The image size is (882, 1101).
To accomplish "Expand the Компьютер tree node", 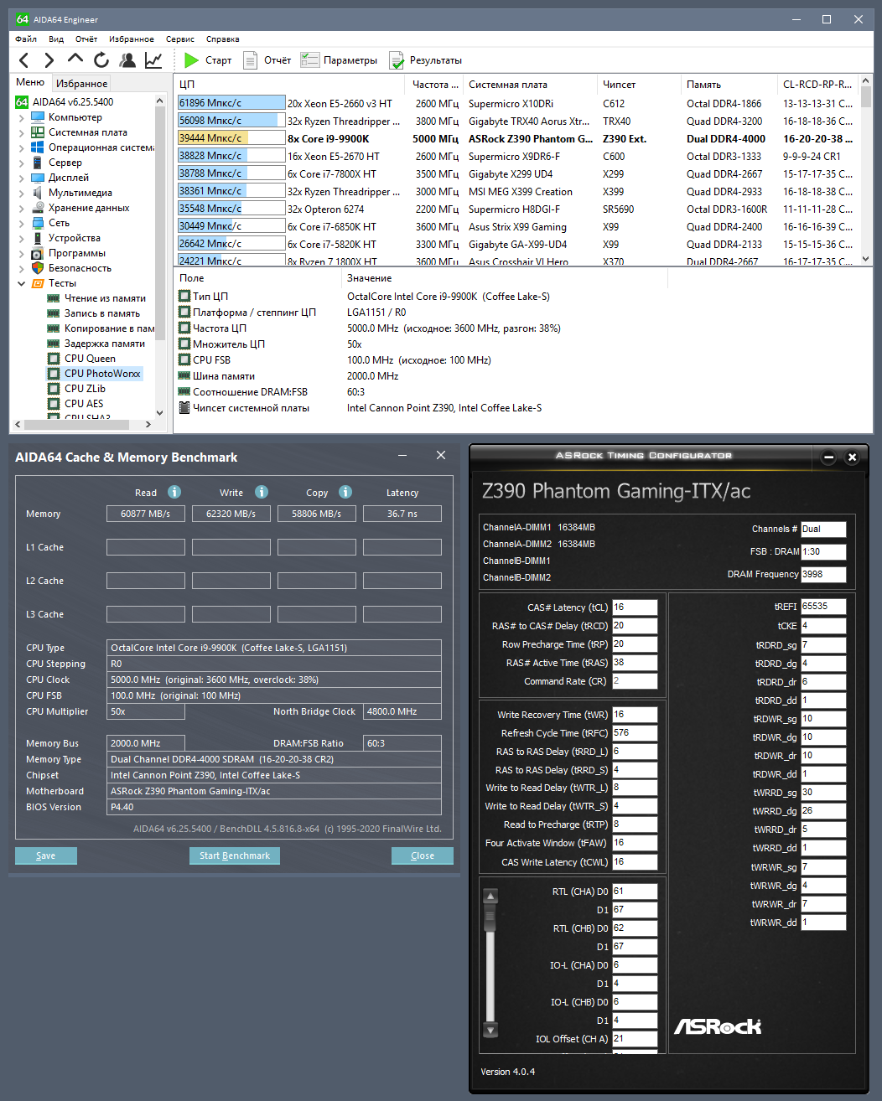I will click(21, 117).
